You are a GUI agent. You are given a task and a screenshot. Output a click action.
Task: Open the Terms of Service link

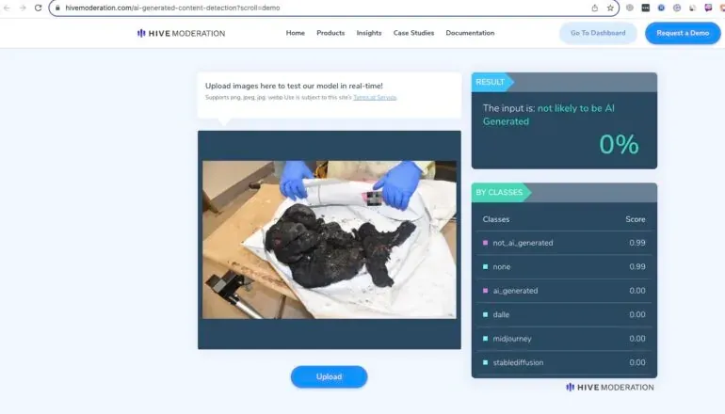coord(375,98)
